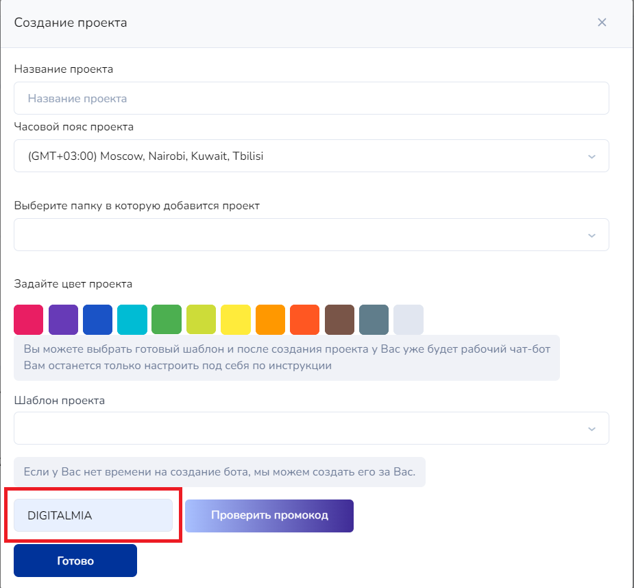This screenshot has width=634, height=588.
Task: Select the light gray color swatch
Action: coord(409,320)
